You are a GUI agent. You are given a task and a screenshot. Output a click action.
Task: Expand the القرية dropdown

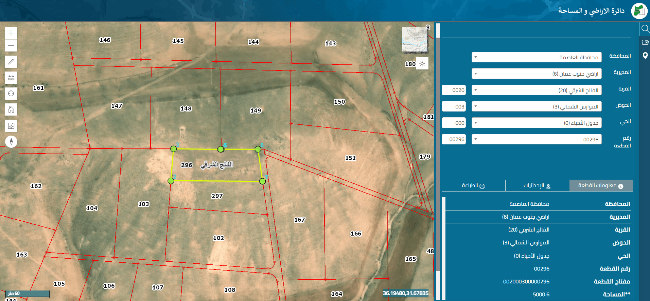pyautogui.click(x=537, y=90)
